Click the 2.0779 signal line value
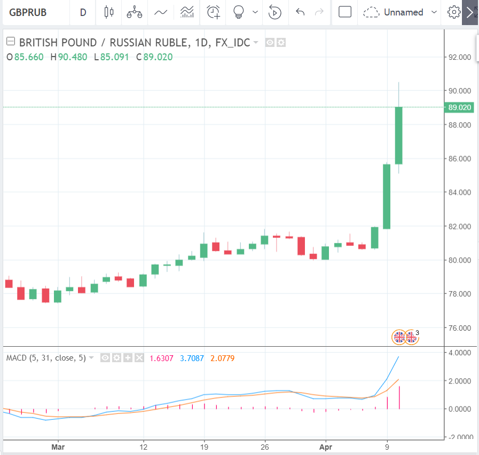Image resolution: width=479 pixels, height=455 pixels. coord(222,358)
